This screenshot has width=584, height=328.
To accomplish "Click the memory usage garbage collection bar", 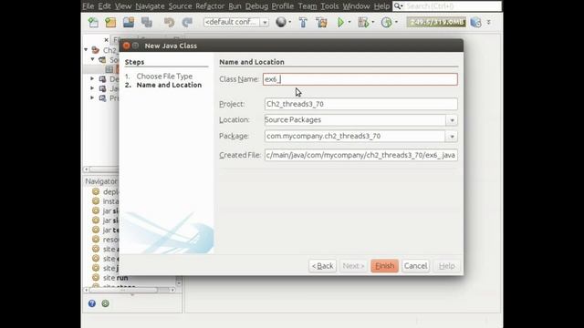I will pyautogui.click(x=436, y=22).
